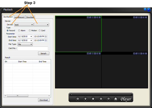Image resolution: width=152 pixels, height=108 pixels.
Task: Select the Alarm type radio button
Action: pos(19,30)
